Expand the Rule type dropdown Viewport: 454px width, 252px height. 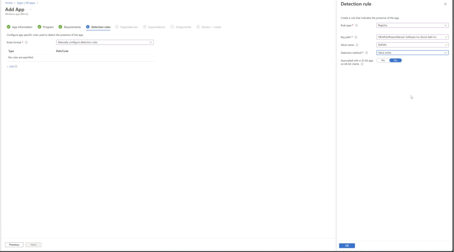412,25
